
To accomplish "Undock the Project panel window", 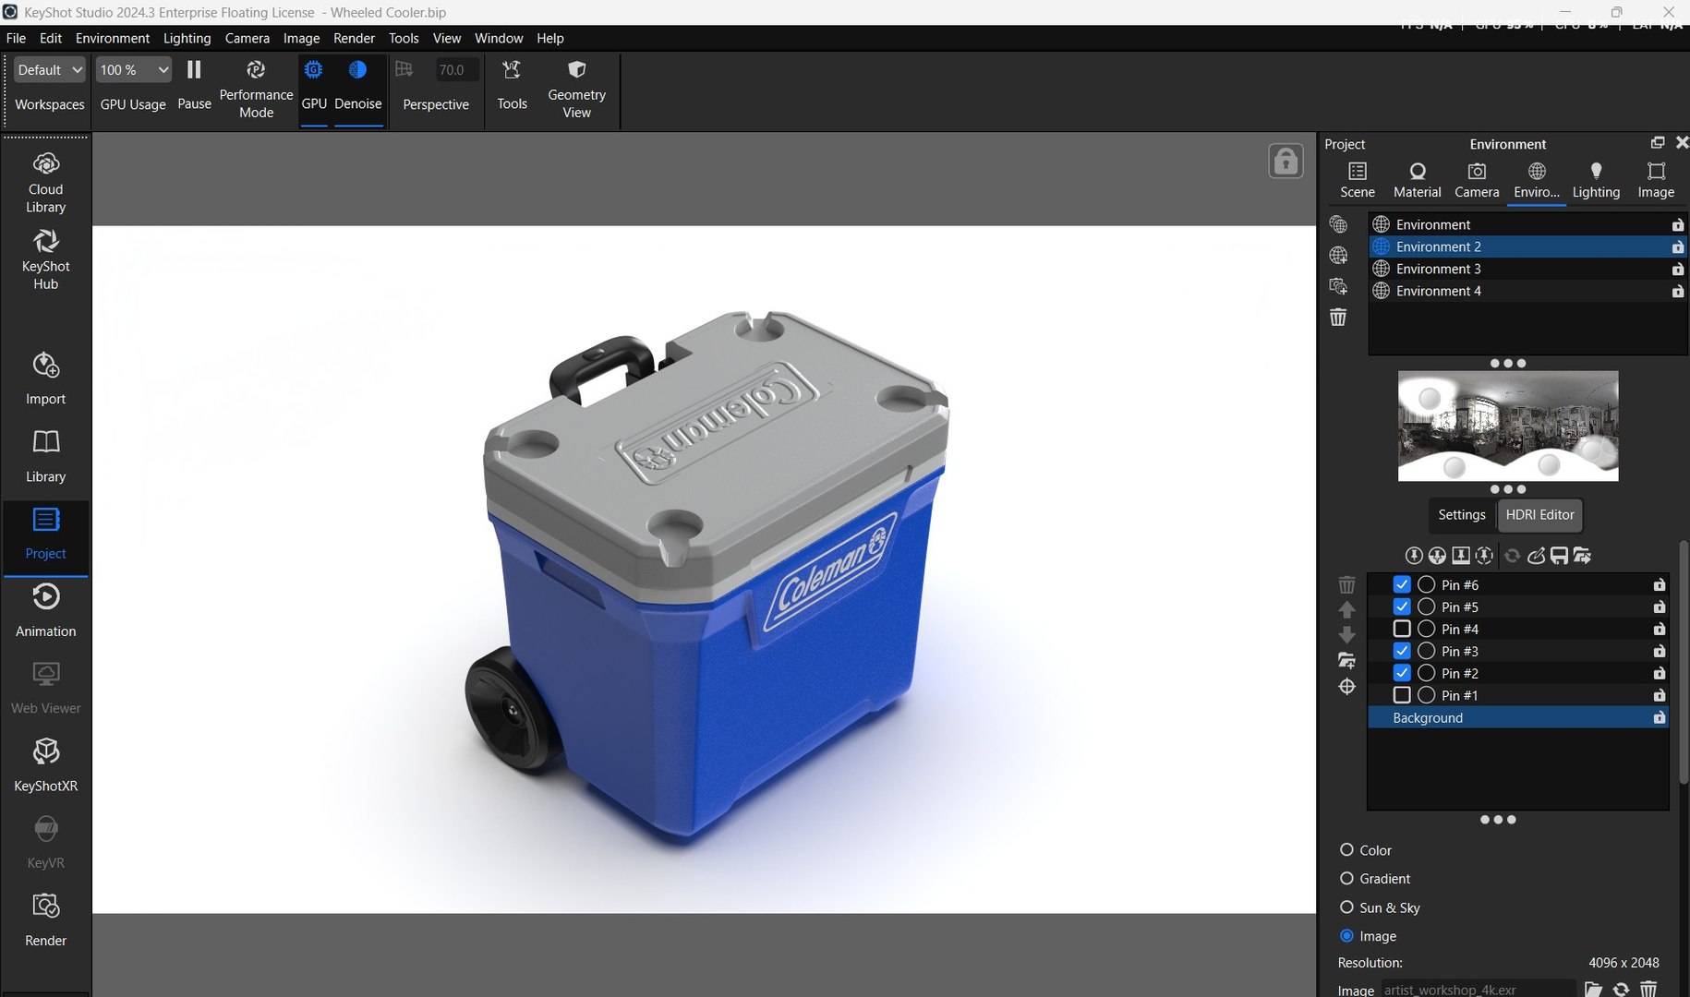I will [x=1658, y=142].
